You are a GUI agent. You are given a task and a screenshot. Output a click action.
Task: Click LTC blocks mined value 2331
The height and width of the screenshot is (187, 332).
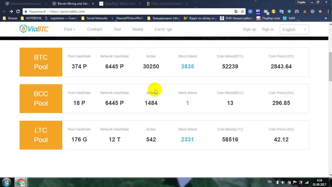pos(188,139)
